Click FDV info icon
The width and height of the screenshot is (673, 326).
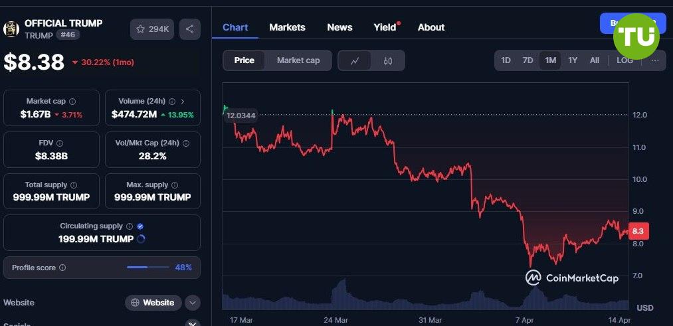pyautogui.click(x=60, y=143)
